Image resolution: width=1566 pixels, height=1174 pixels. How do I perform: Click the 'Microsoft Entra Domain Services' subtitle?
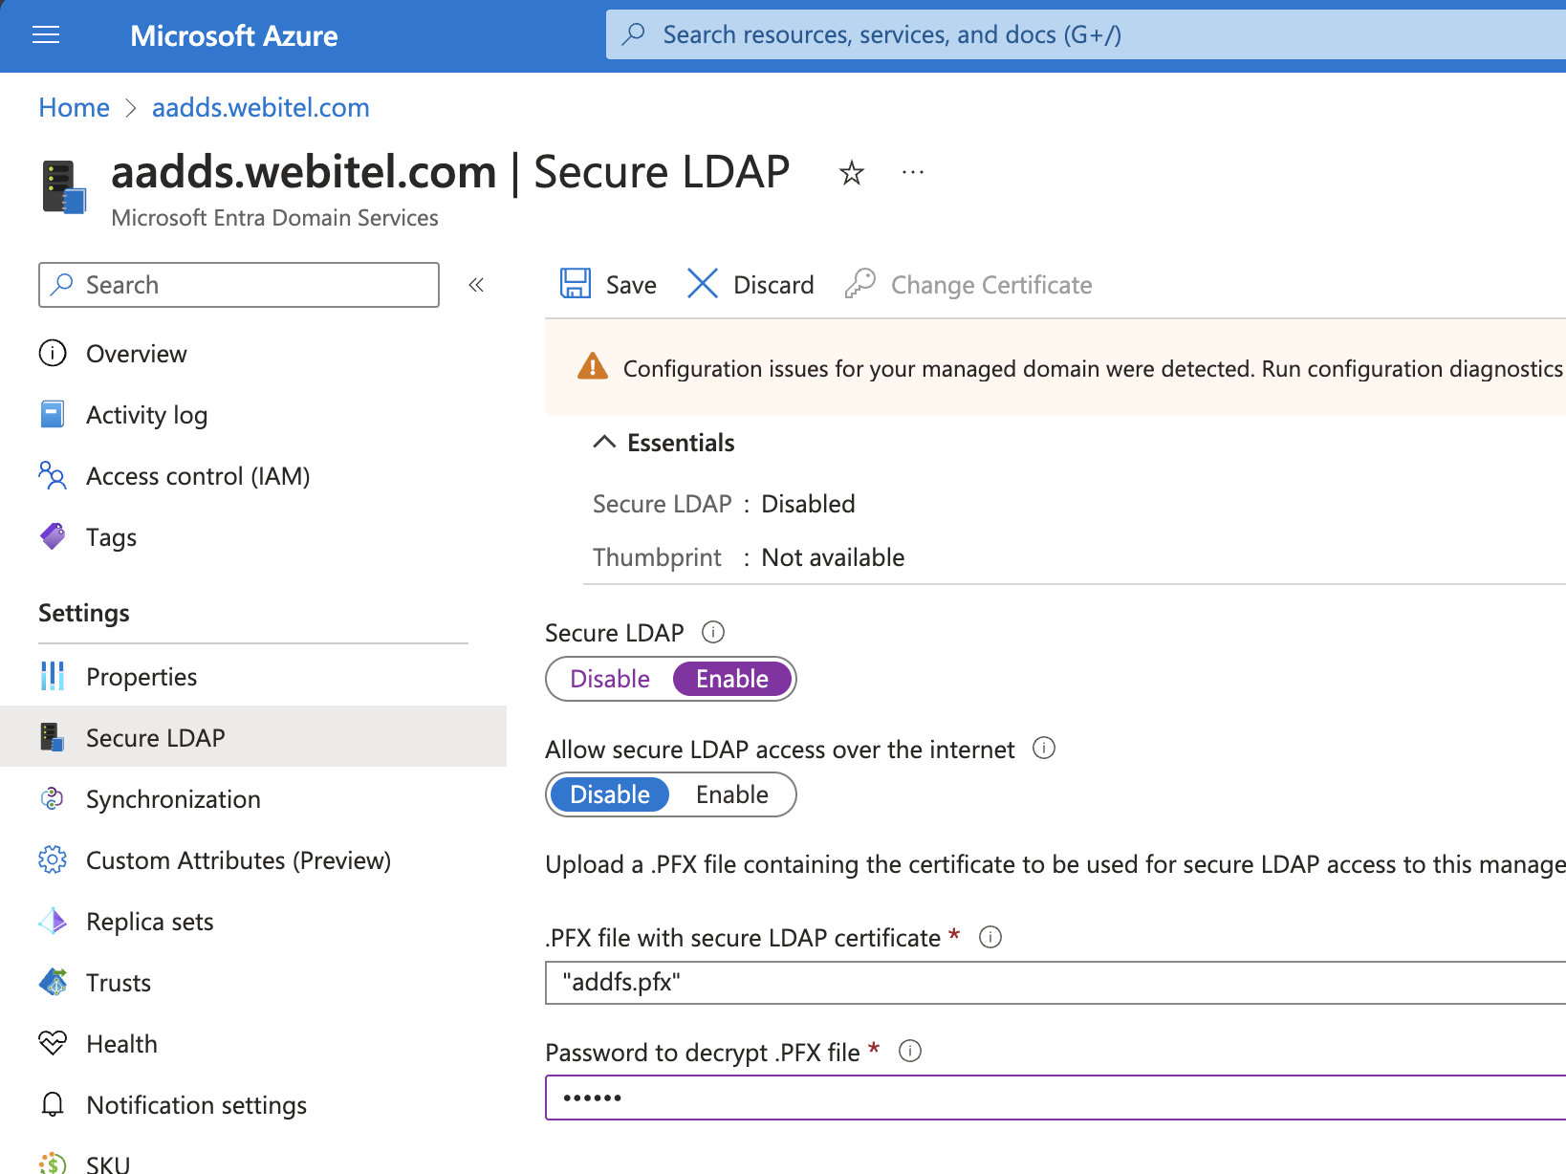[275, 218]
